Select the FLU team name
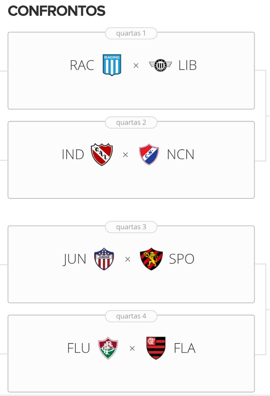Screen dimensions: 270x396 point(78,348)
